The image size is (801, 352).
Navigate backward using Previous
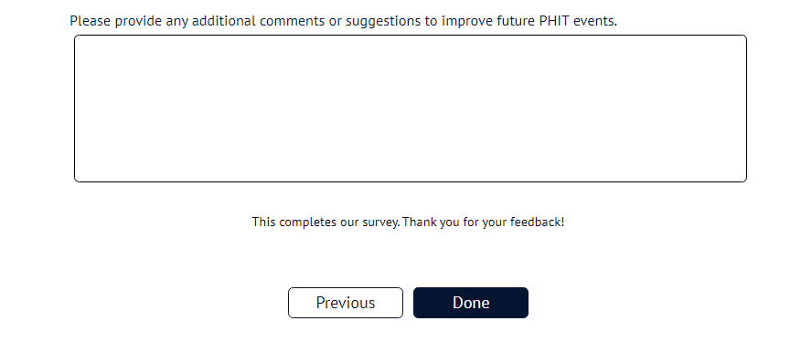coord(346,303)
